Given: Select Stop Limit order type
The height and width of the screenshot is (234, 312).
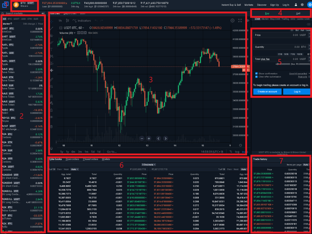Looking at the screenshot, I should pos(275,19).
